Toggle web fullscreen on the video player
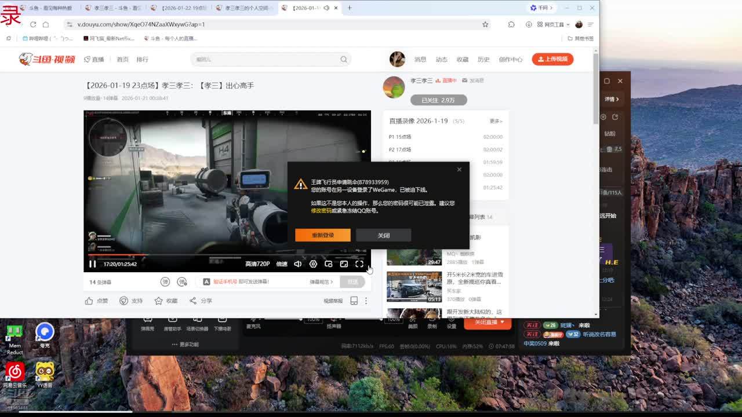 point(344,264)
